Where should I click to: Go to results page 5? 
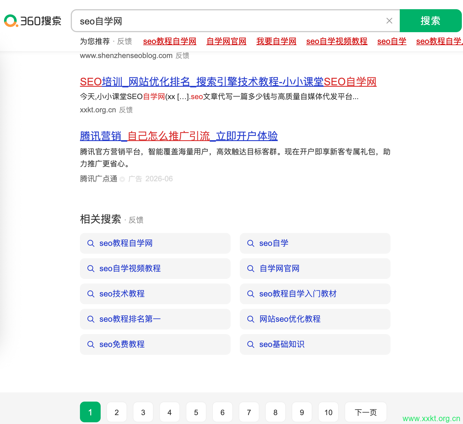(x=196, y=412)
